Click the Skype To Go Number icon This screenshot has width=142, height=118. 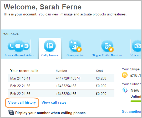click(x=108, y=46)
